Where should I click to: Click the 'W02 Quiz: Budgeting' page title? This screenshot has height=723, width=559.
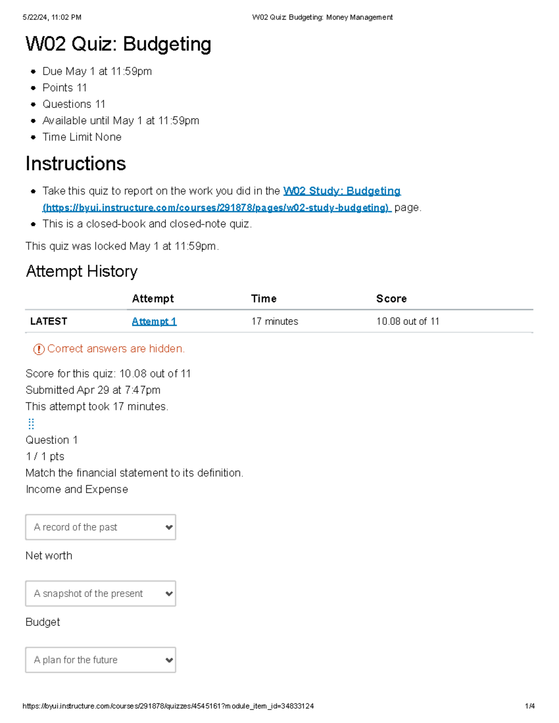(x=118, y=44)
